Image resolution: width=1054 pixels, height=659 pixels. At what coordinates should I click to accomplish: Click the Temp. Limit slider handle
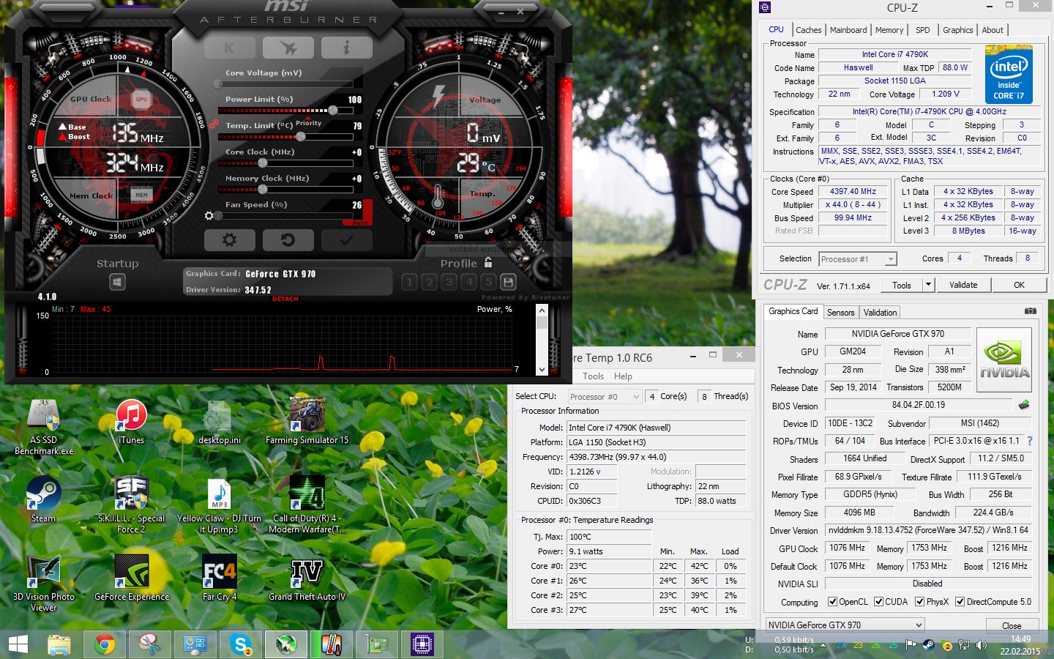coord(301,136)
